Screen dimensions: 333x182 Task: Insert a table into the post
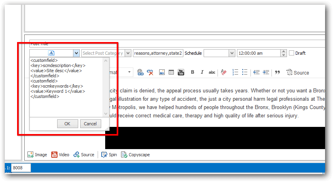coord(171,72)
